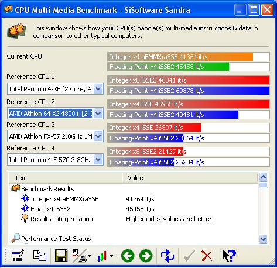The width and height of the screenshot is (277, 268).
Task: Click the green back arrow button
Action: [128, 256]
